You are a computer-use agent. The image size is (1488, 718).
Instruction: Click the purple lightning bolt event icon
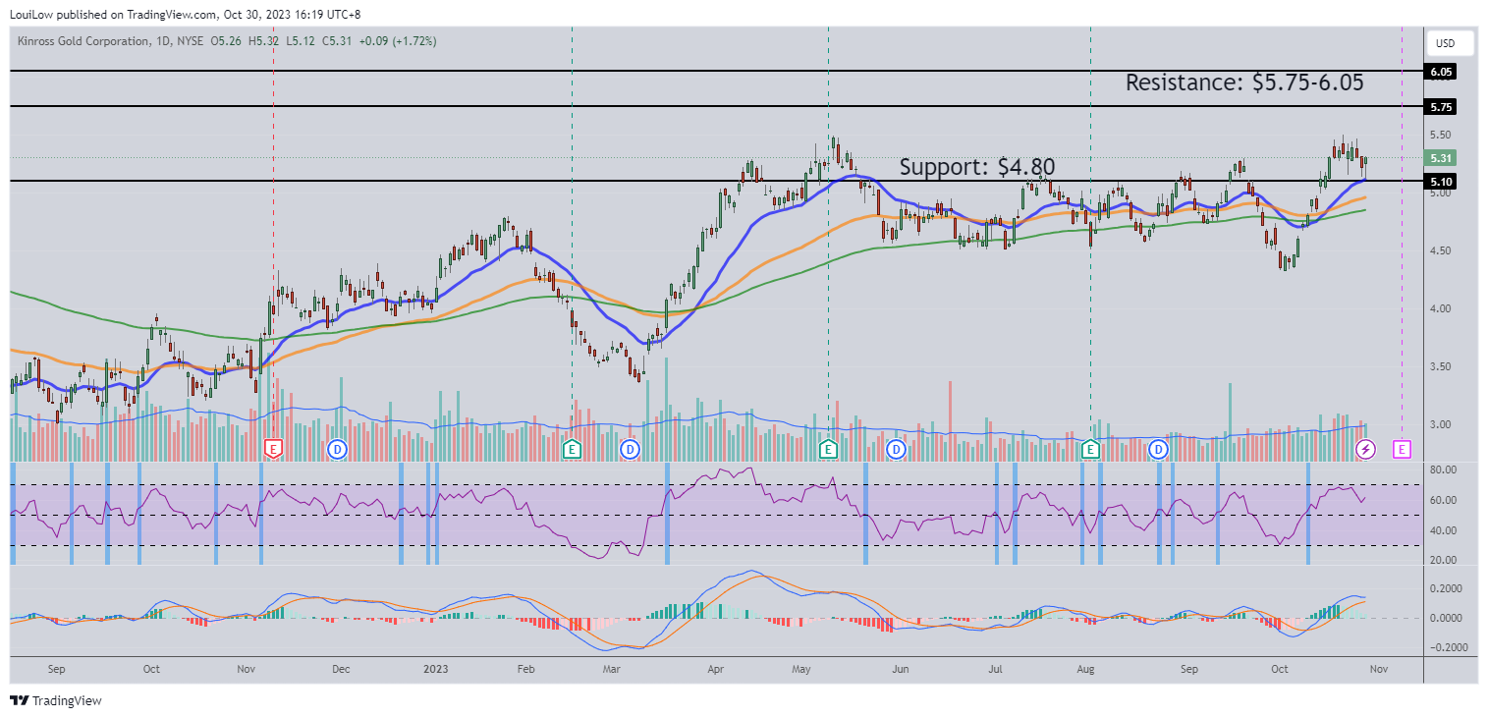pyautogui.click(x=1366, y=449)
